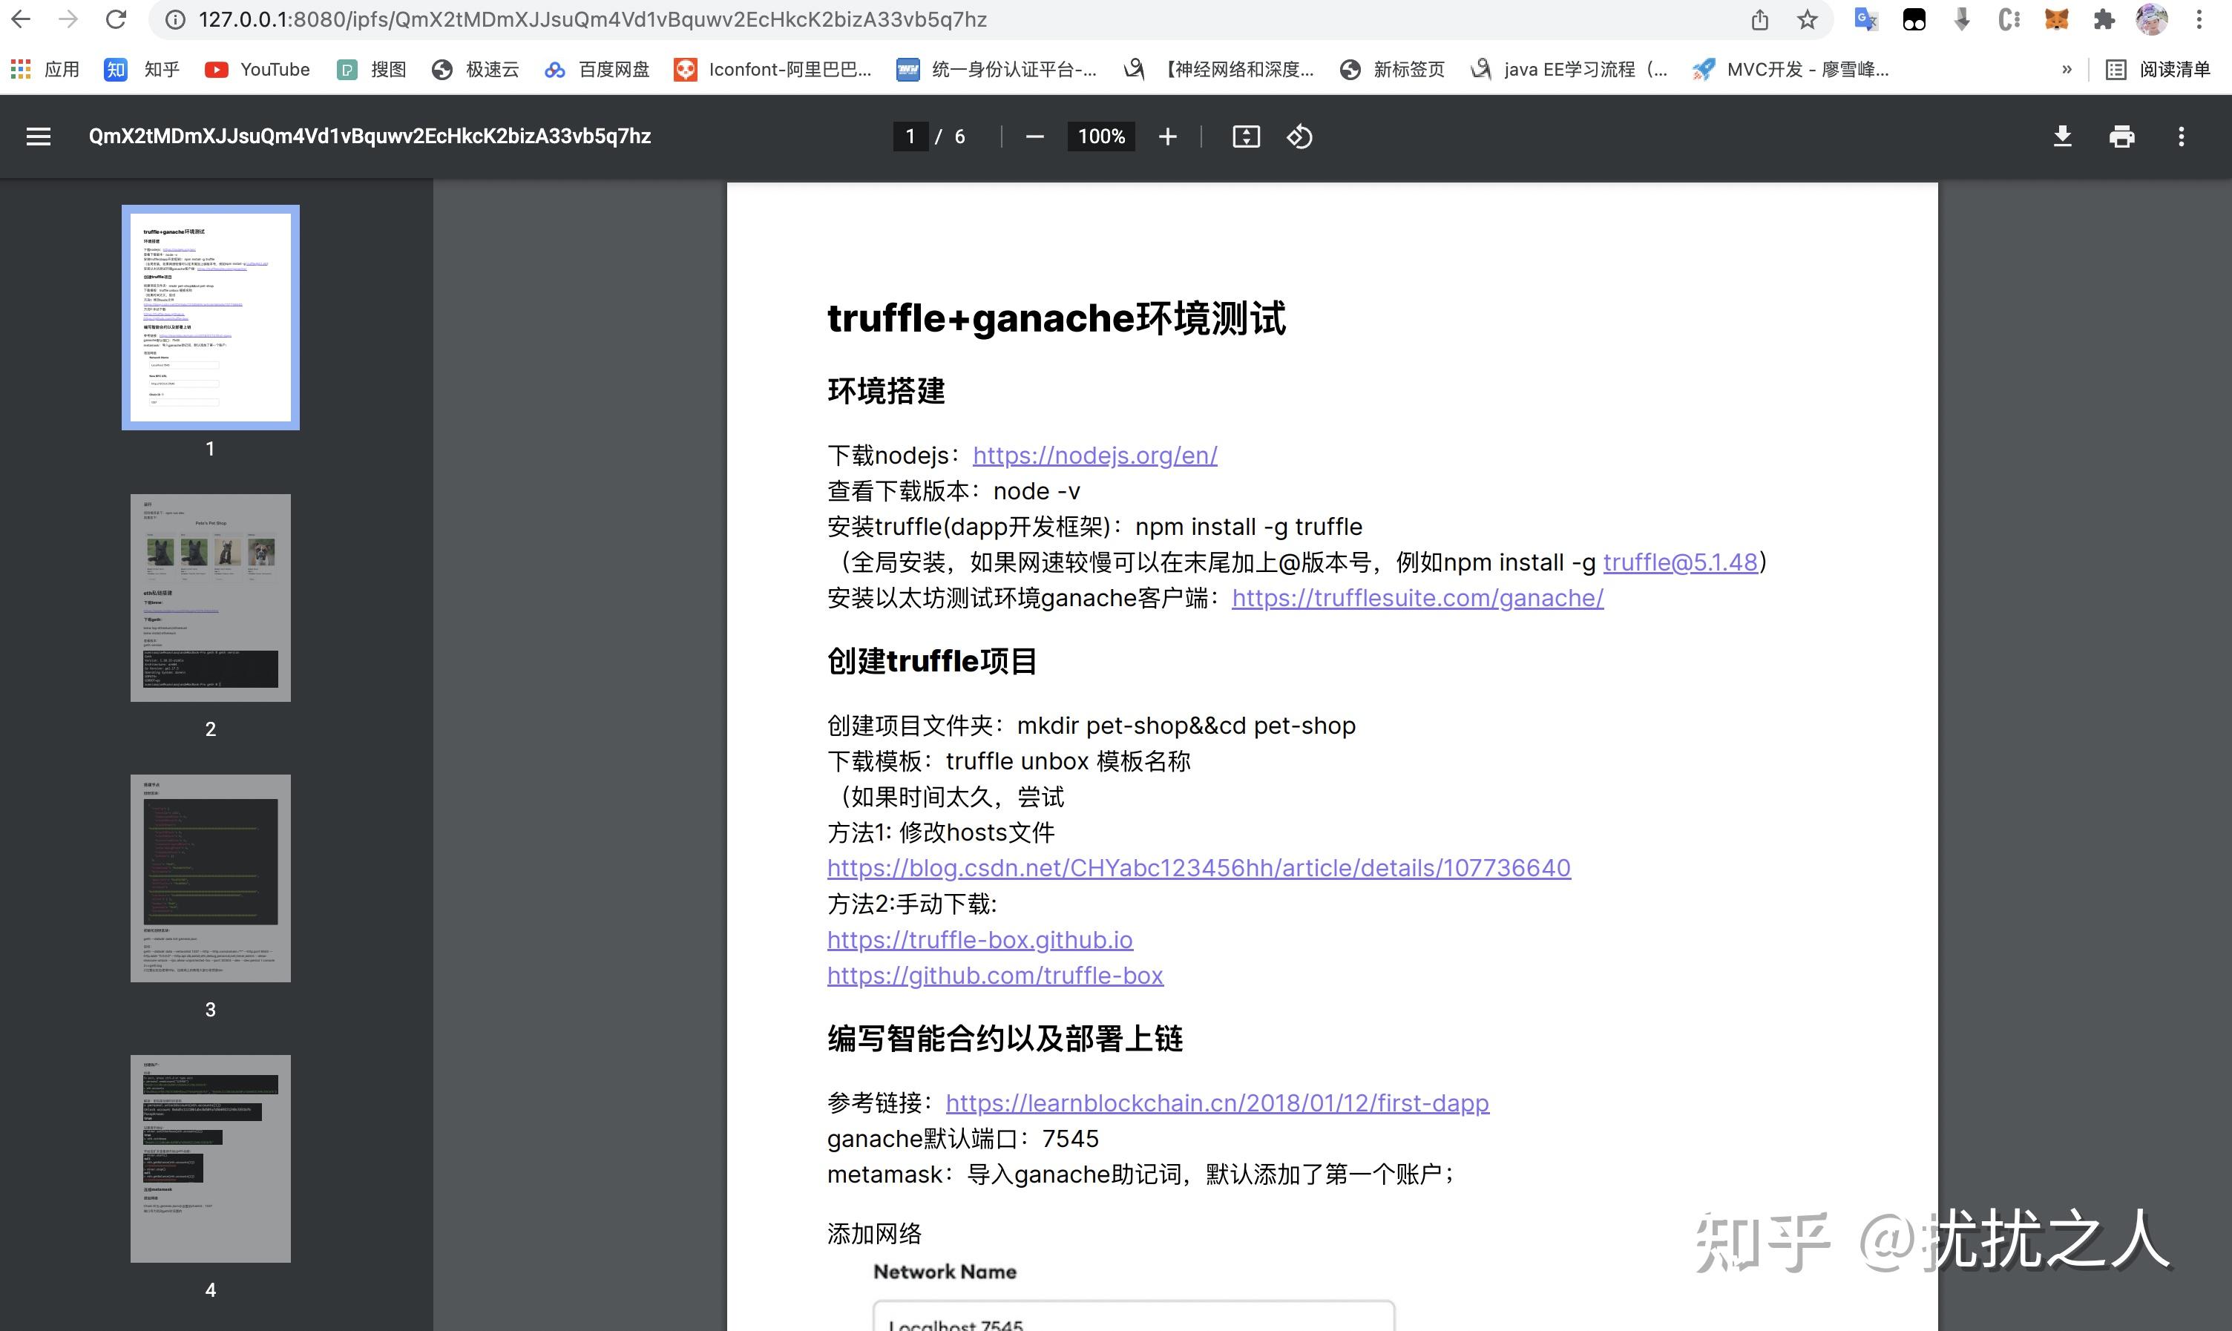Viewport: 2232px width, 1331px height.
Task: Open the Chrome profile avatar
Action: coord(2151,19)
